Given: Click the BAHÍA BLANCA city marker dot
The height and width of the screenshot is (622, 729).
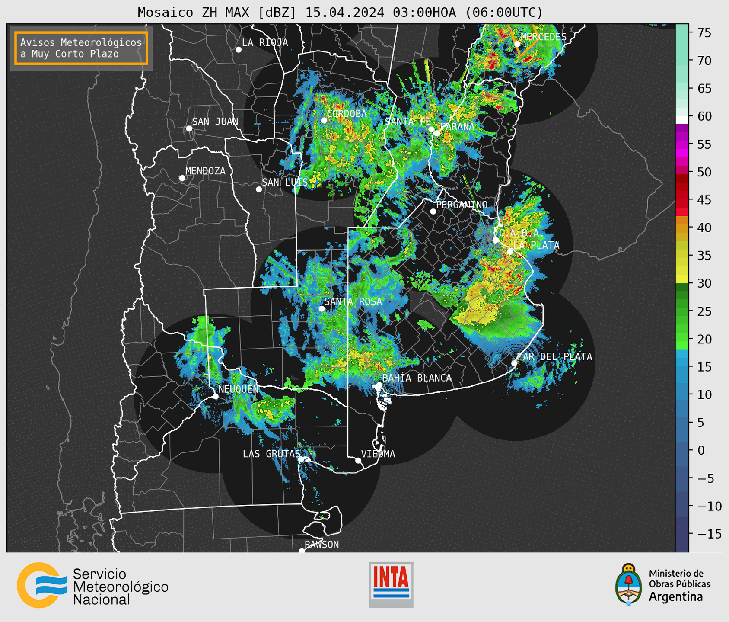Looking at the screenshot, I should (379, 385).
